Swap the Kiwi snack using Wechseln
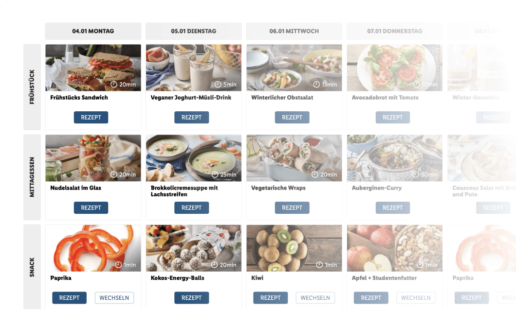The image size is (516, 309). coord(315,298)
